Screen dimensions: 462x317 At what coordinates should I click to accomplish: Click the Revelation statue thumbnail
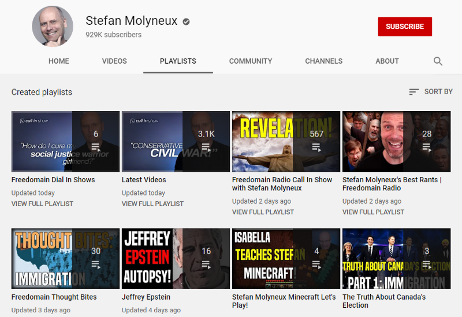286,141
